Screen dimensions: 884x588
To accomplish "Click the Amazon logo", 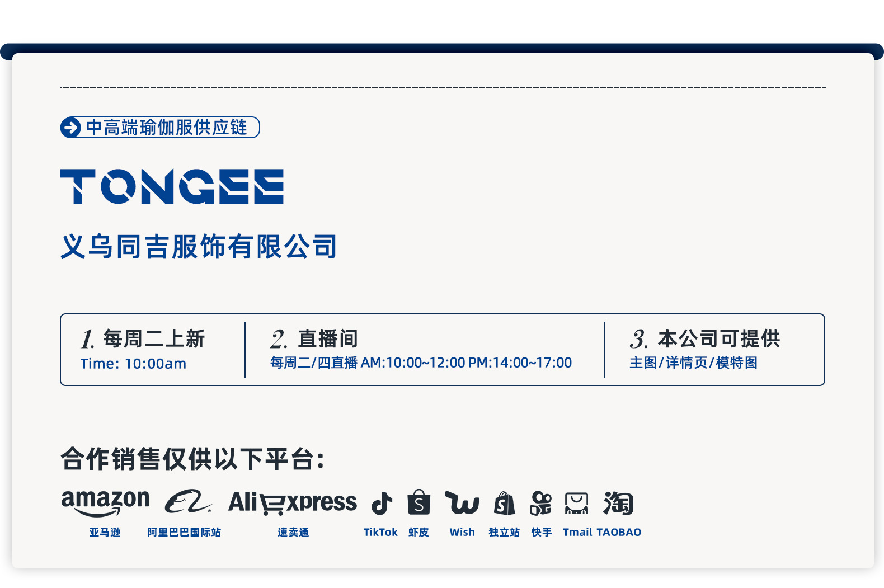I will (x=105, y=502).
